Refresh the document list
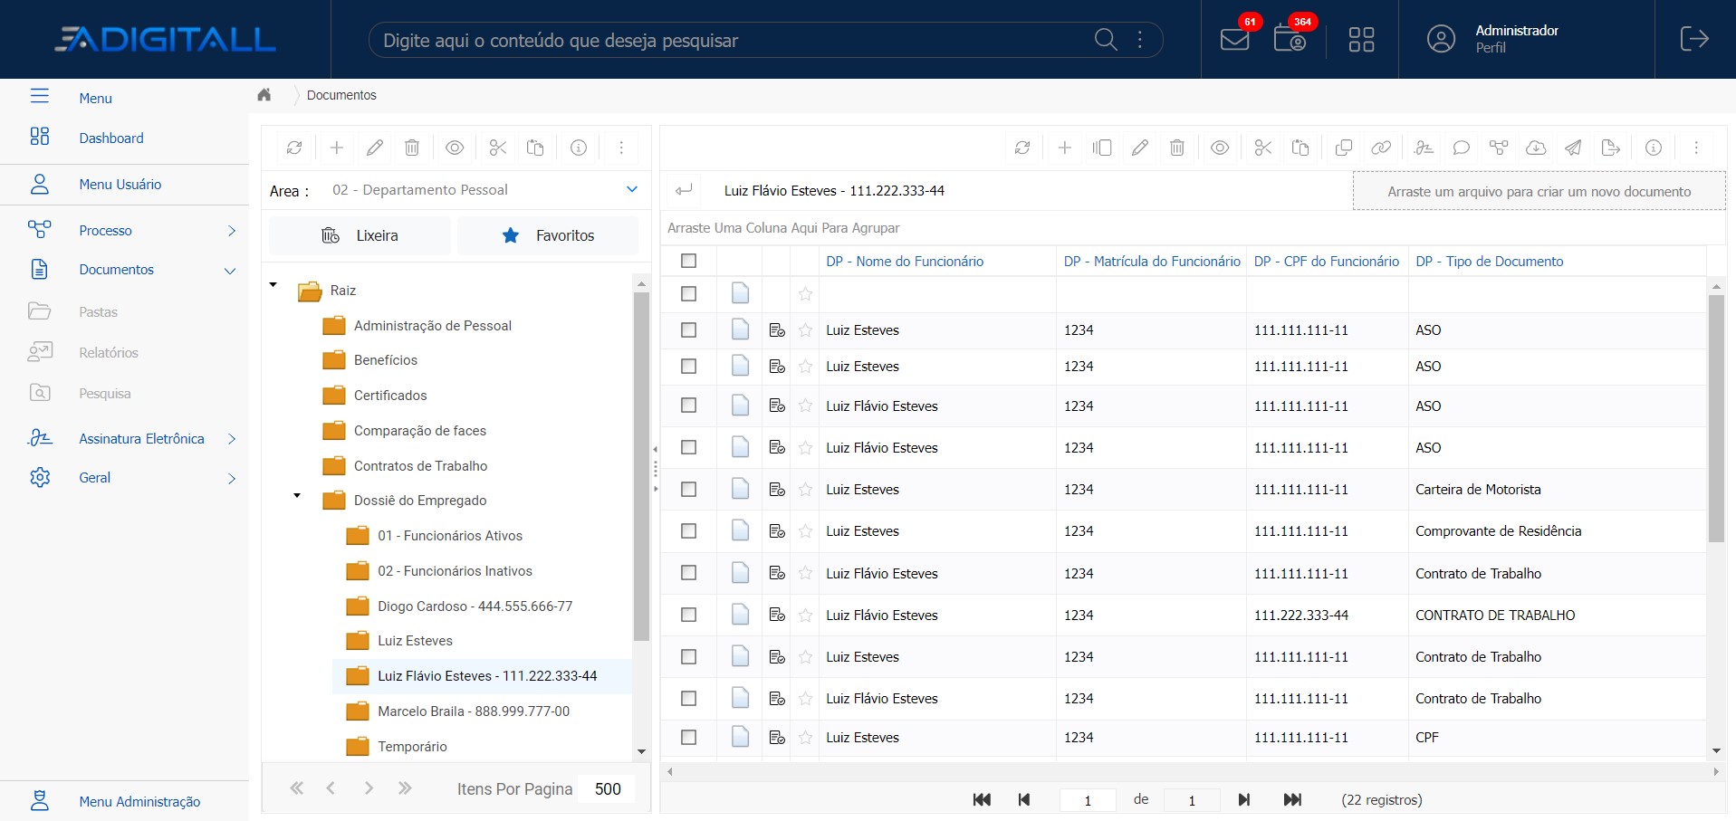This screenshot has width=1736, height=821. (1022, 148)
